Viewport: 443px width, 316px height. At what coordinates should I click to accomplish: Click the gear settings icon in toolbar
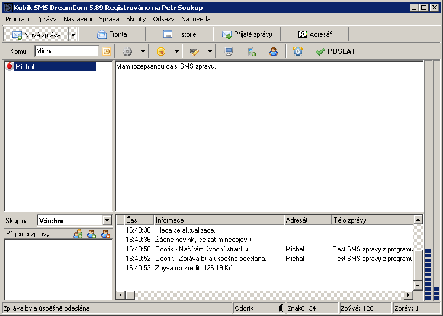coord(127,51)
